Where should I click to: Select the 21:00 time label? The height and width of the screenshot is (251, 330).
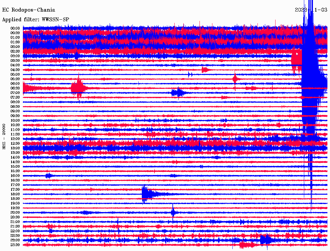coord(15,222)
